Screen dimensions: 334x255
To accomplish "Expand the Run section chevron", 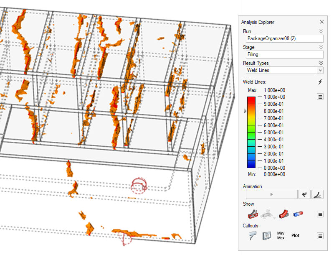I will [x=321, y=31].
